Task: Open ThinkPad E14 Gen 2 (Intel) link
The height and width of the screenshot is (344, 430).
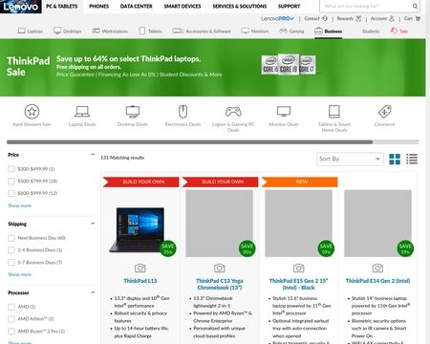Action: pos(377,281)
